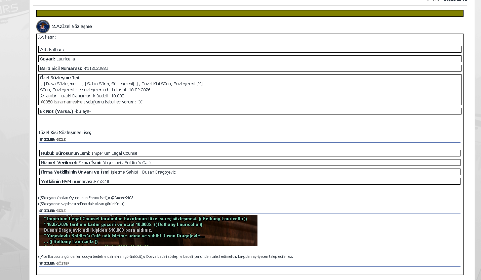The height and width of the screenshot is (280, 481).
Task: Click the GSM number 8752240
Action: click(x=102, y=182)
